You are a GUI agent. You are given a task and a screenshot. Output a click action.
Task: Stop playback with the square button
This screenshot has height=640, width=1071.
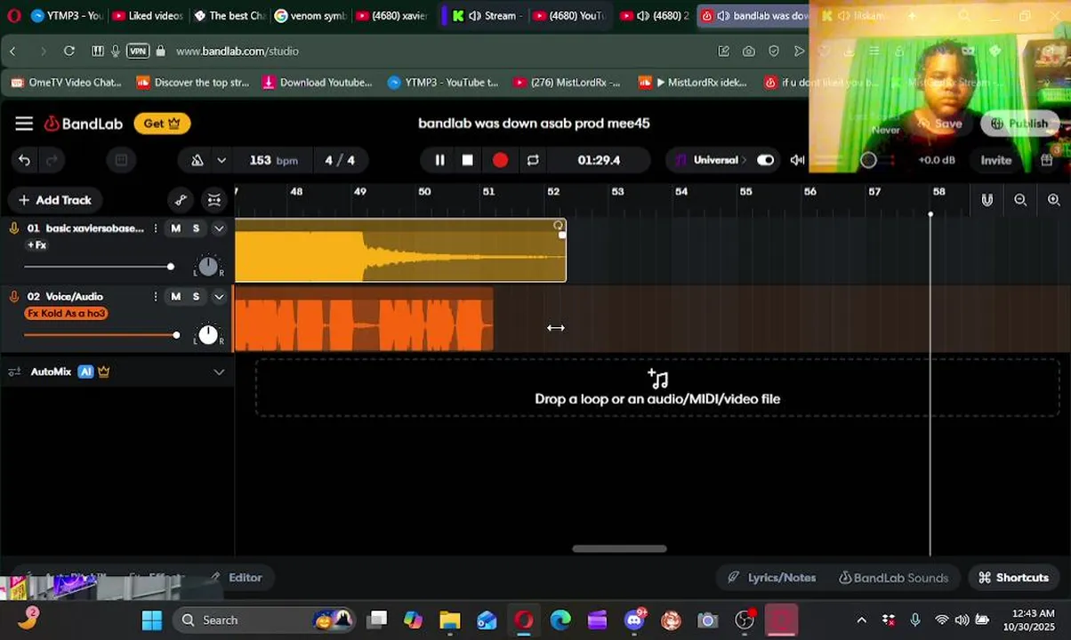pyautogui.click(x=468, y=160)
